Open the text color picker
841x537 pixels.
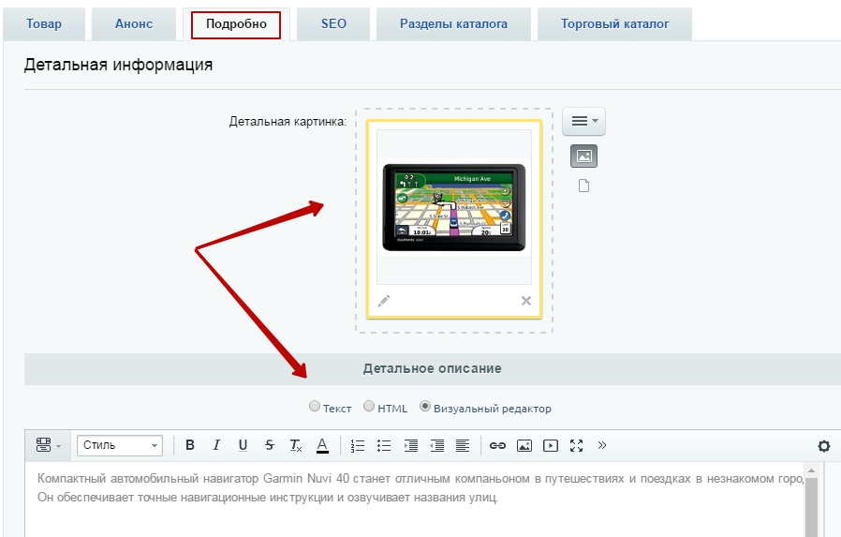[x=322, y=445]
